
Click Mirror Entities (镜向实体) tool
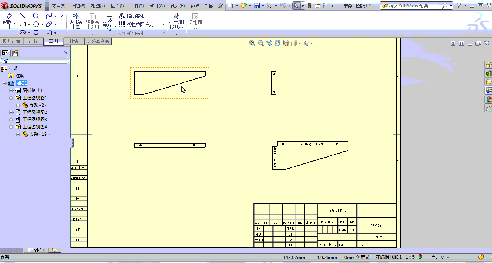[131, 16]
